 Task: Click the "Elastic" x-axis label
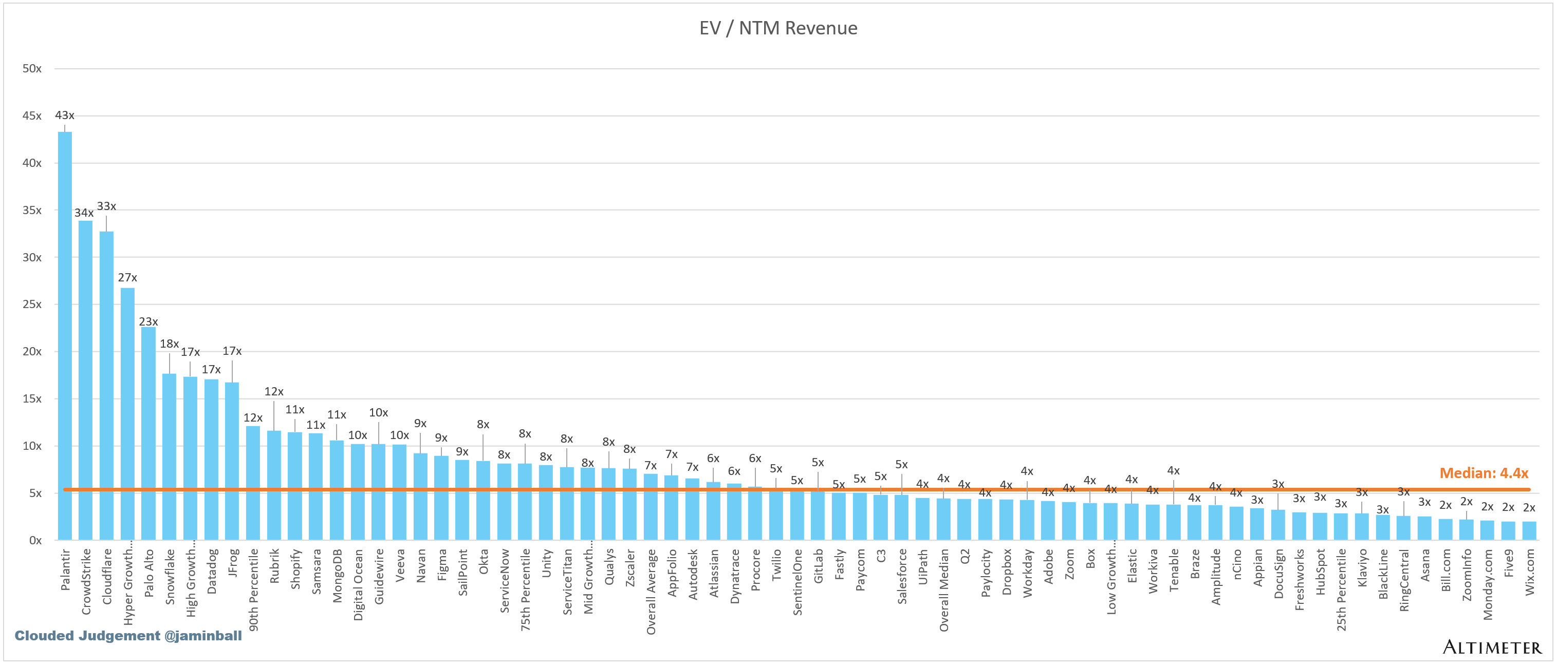click(1133, 566)
